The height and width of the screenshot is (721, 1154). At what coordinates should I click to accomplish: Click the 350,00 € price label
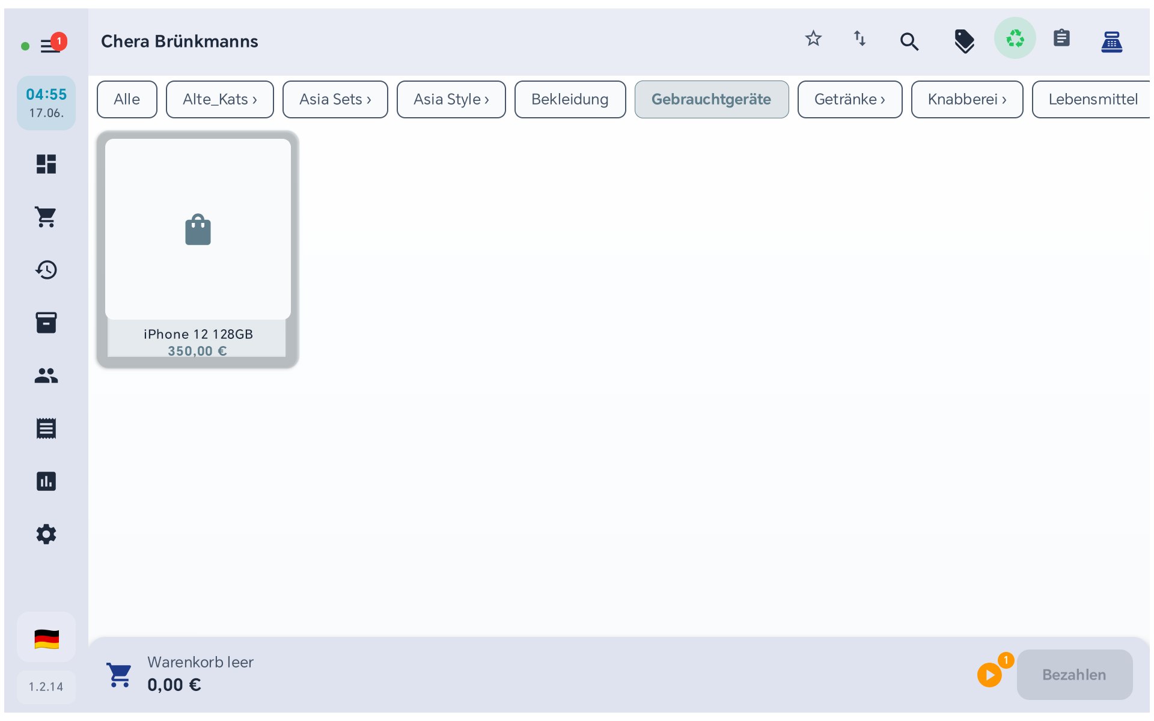click(x=197, y=351)
